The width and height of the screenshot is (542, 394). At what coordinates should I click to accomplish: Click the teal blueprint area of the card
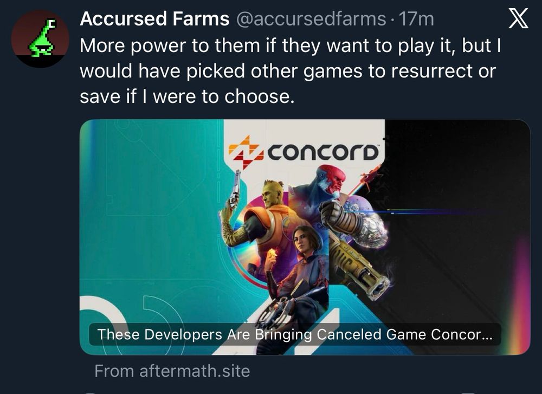pyautogui.click(x=149, y=208)
